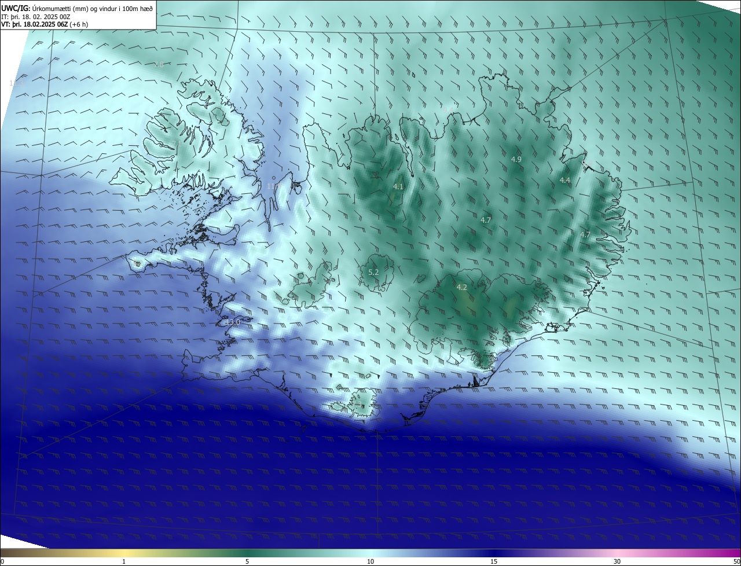This screenshot has height=566, width=741.
Task: Click the 1 label on the color scale
Action: [x=124, y=561]
